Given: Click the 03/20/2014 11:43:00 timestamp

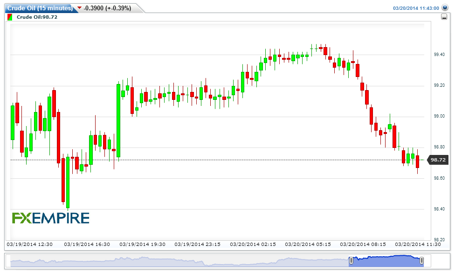Looking at the screenshot, I should [x=416, y=8].
